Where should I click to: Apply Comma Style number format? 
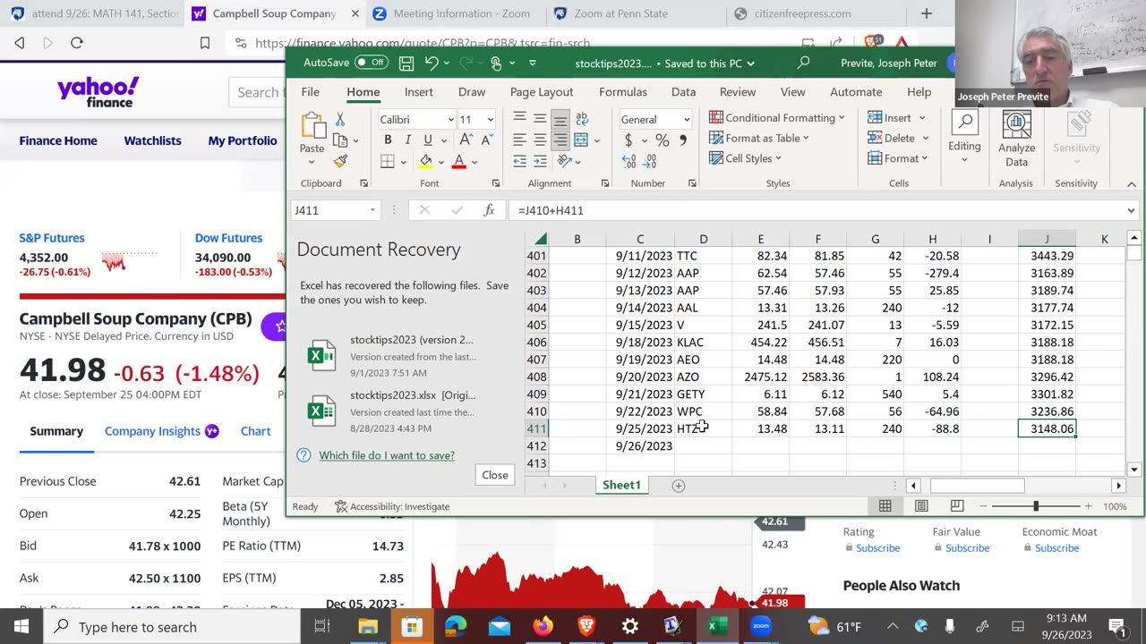pos(683,140)
